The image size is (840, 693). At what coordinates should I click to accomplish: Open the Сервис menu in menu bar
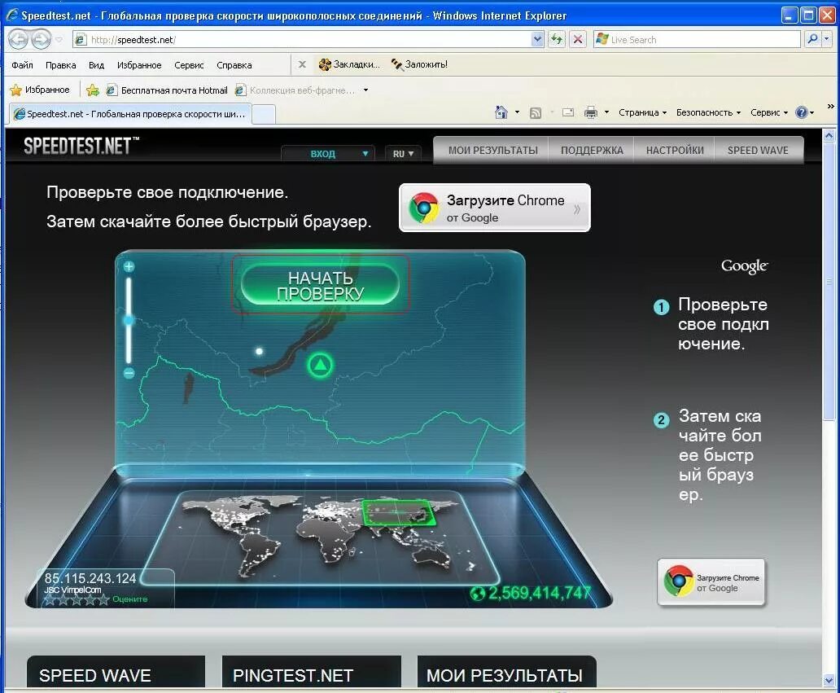pos(189,65)
